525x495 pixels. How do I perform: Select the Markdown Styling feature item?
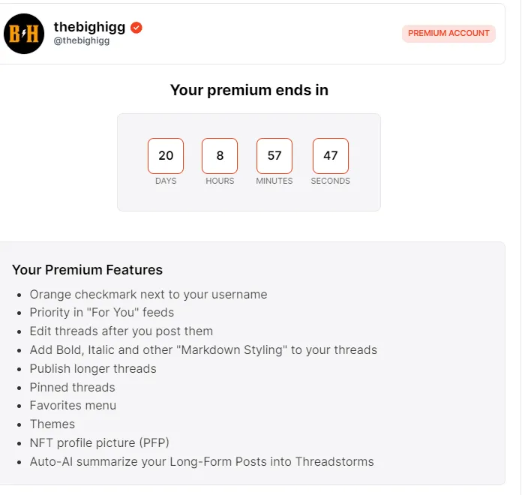pos(203,350)
